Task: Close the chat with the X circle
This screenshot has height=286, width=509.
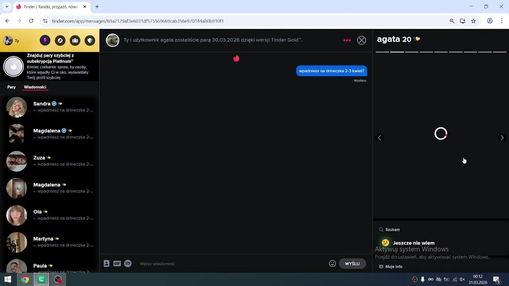Action: (x=361, y=40)
